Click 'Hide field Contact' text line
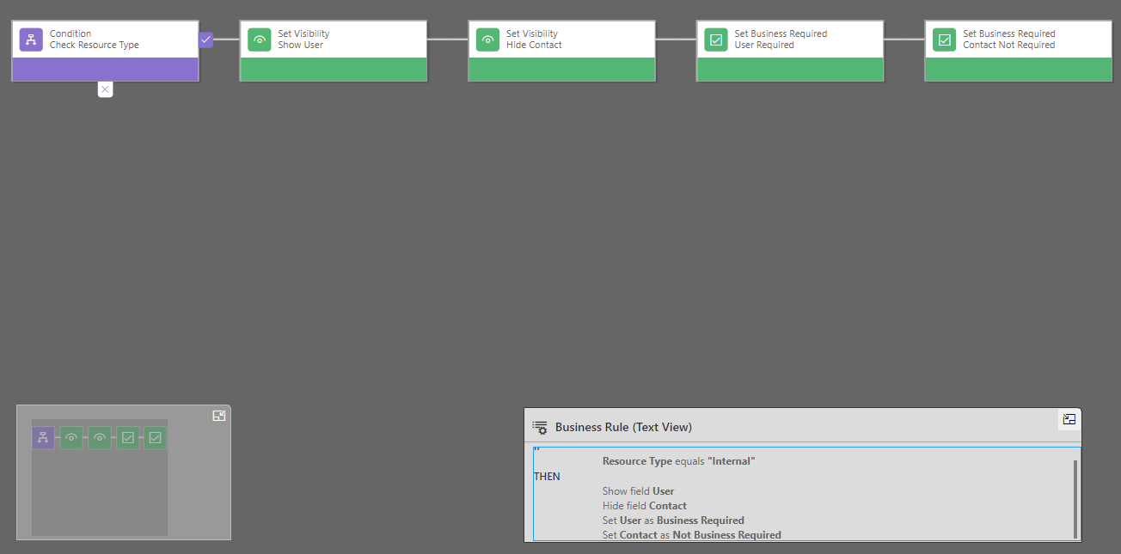Viewport: 1121px width, 554px height. (644, 506)
